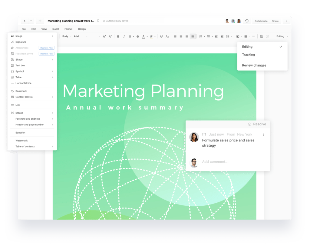Screen dimensions: 310x249
Task: Decrease font size
Action: tap(110, 36)
